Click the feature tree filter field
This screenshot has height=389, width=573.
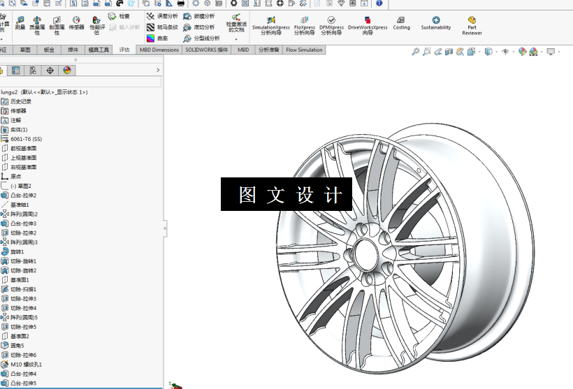(x=80, y=82)
